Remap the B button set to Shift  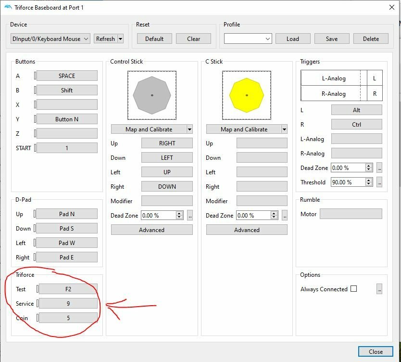coord(67,90)
